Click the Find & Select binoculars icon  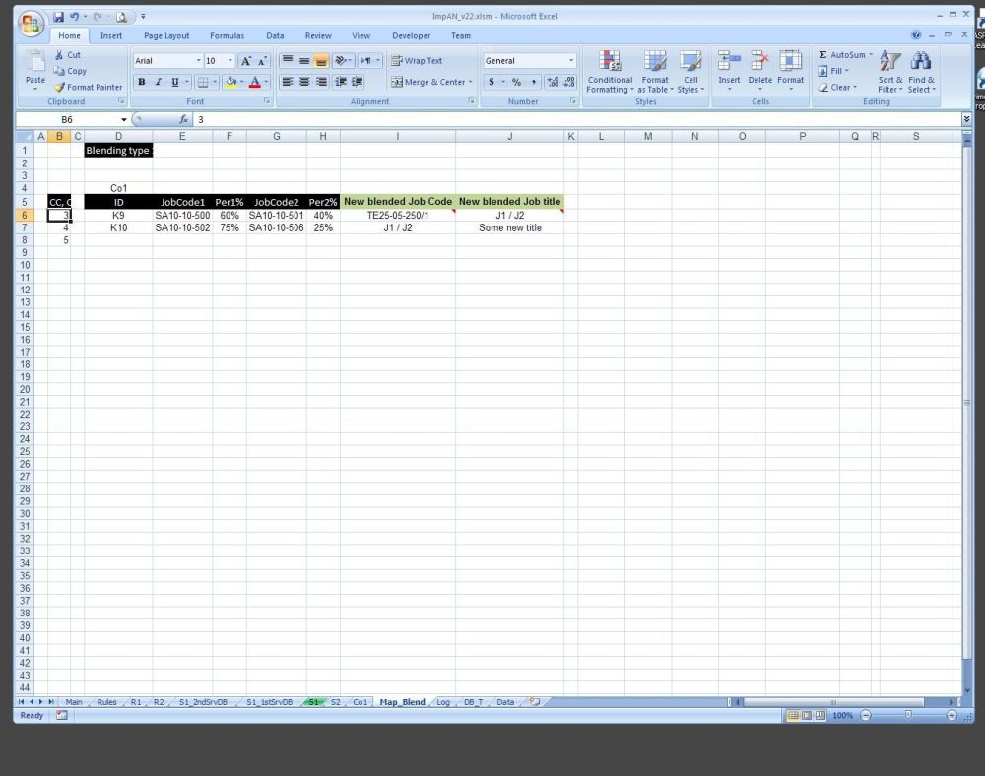921,62
